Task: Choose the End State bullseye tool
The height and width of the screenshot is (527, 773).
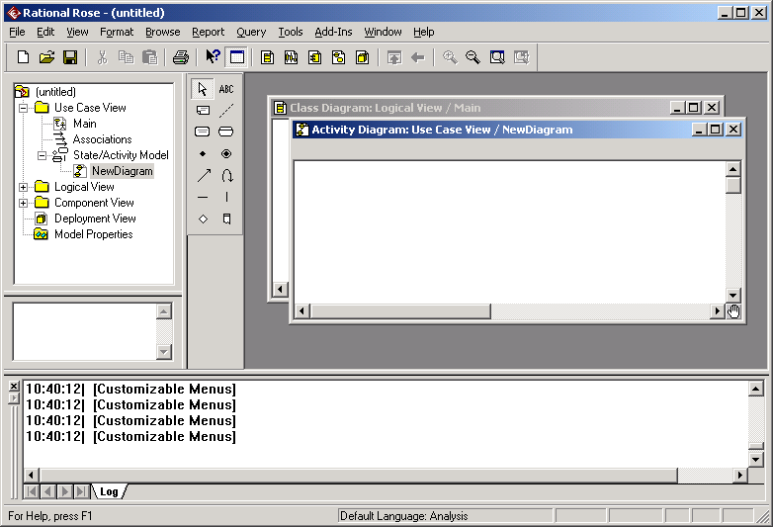Action: pyautogui.click(x=226, y=154)
